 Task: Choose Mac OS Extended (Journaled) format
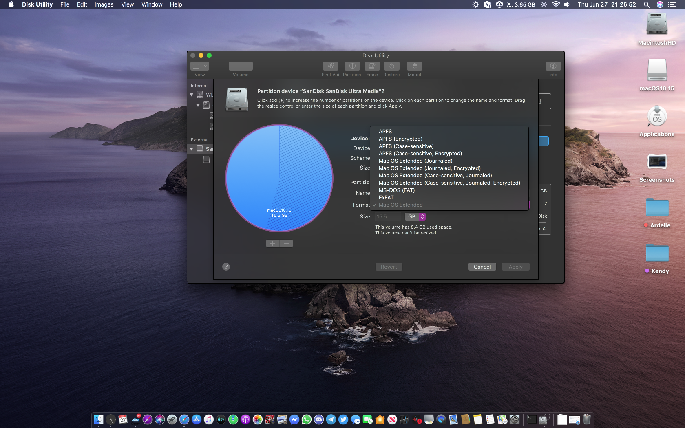[x=449, y=161]
